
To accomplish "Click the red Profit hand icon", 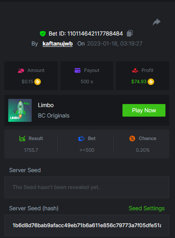I will pos(135,70).
